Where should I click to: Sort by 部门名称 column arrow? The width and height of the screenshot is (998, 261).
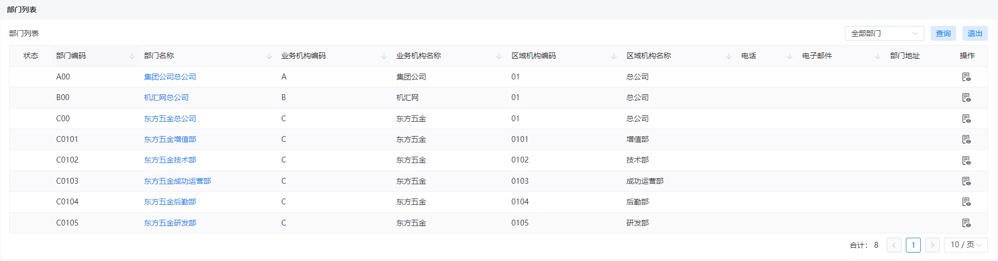(269, 56)
